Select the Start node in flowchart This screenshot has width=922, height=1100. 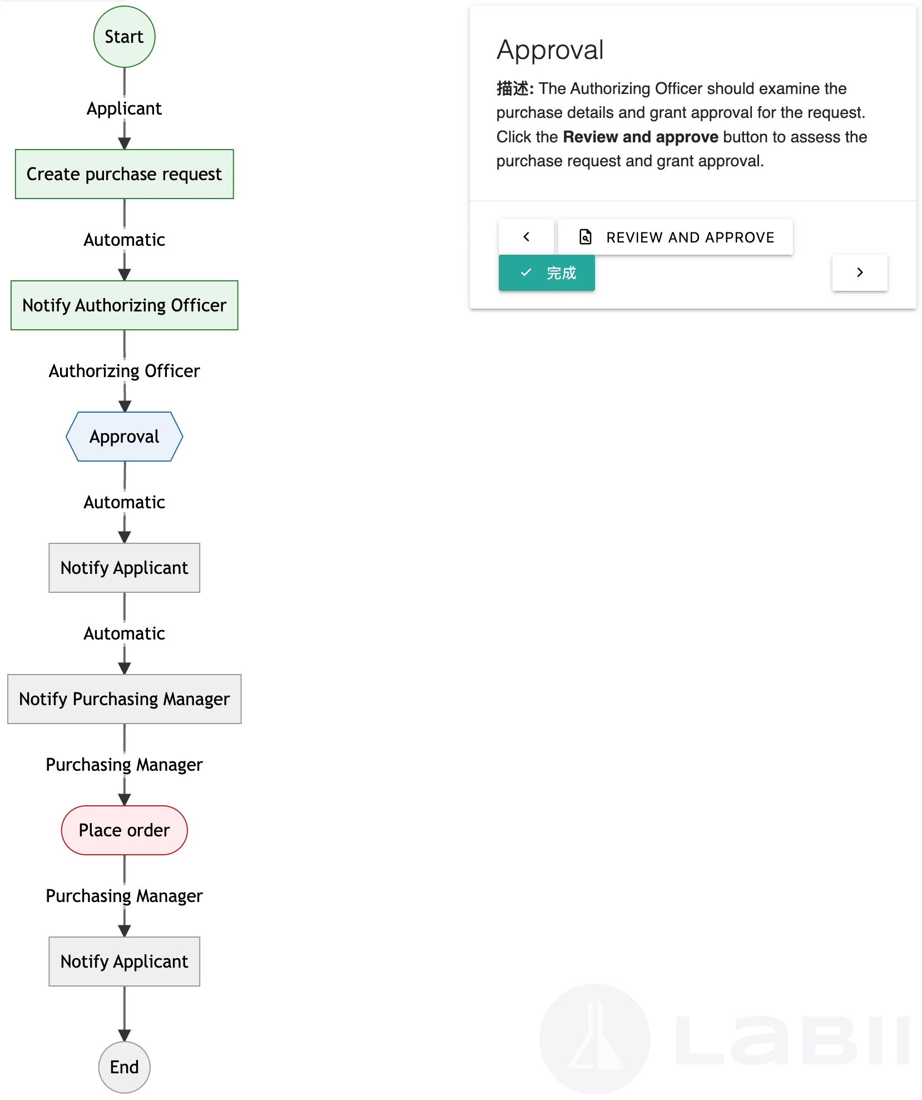coord(124,37)
